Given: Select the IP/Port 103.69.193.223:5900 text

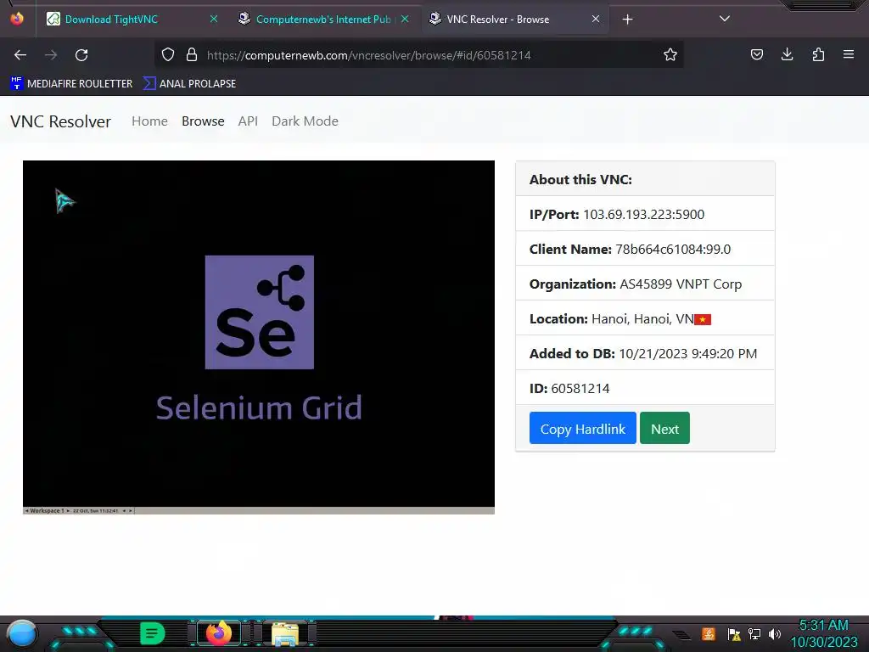Looking at the screenshot, I should [x=616, y=214].
